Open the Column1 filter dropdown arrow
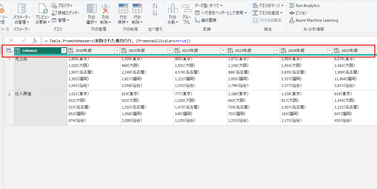The image size is (377, 189). click(x=64, y=51)
